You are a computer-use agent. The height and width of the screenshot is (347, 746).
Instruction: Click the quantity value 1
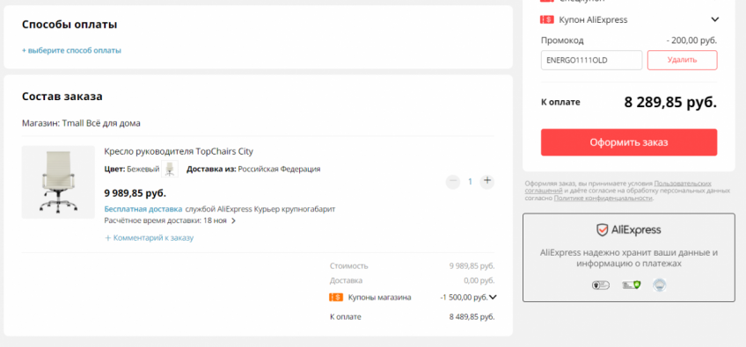(x=470, y=182)
